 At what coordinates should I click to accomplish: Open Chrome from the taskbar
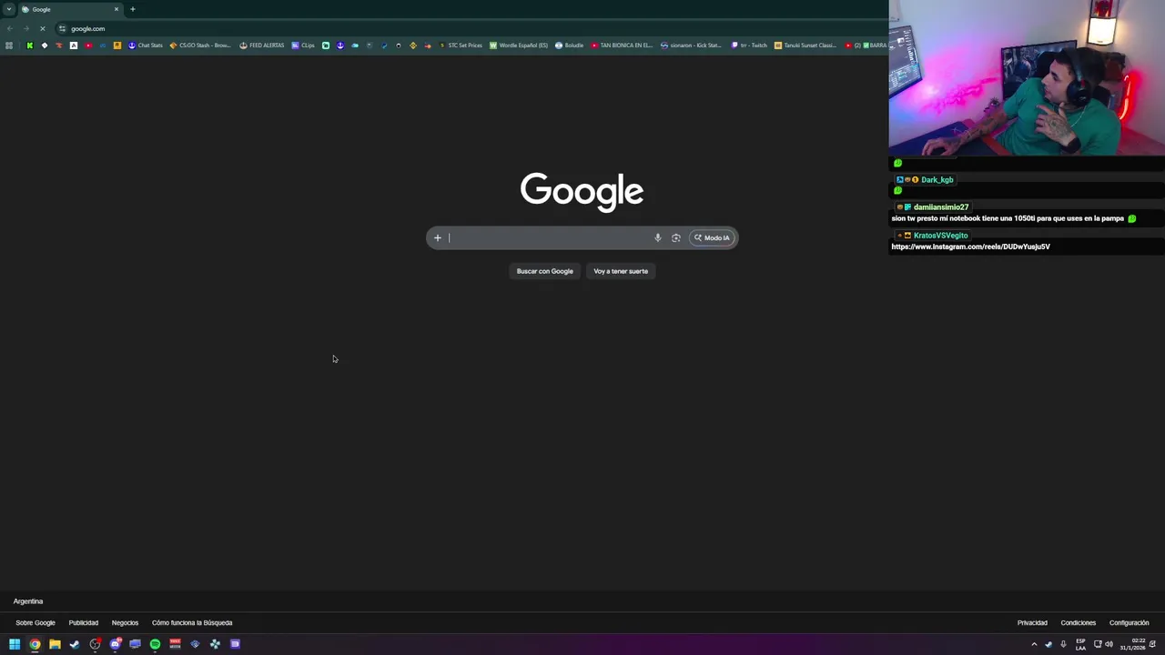pyautogui.click(x=35, y=644)
